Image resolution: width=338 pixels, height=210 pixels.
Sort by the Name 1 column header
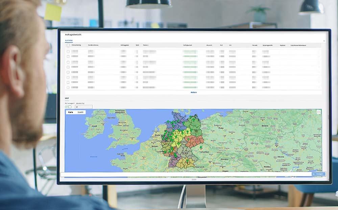click(145, 45)
